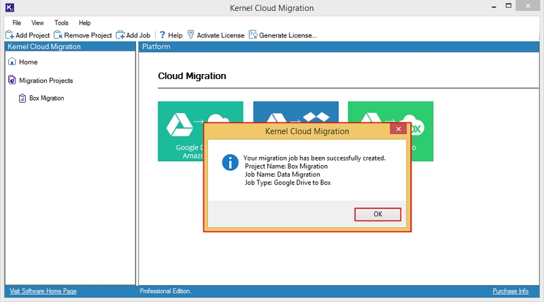Click the blue information icon in dialog
The height and width of the screenshot is (302, 544).
[231, 163]
